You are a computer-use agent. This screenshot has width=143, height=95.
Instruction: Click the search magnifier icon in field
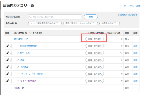(x=30, y=17)
